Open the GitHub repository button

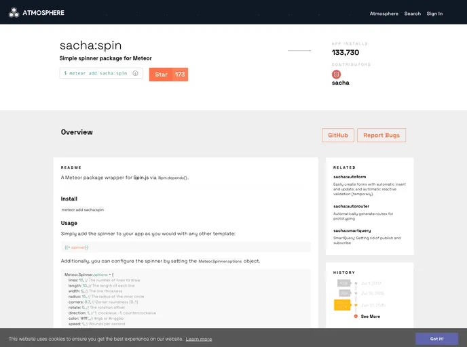(x=337, y=136)
